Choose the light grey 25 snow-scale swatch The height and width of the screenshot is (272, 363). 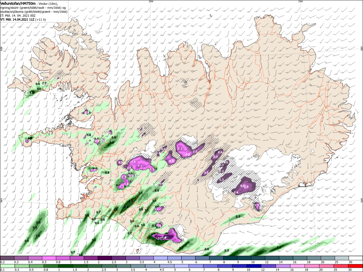(x=342, y=258)
